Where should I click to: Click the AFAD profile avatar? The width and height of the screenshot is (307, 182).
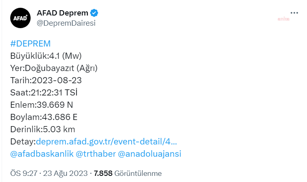click(x=20, y=18)
